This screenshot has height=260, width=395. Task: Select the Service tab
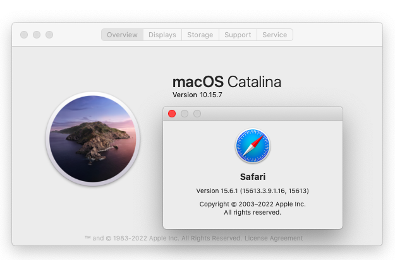point(274,35)
